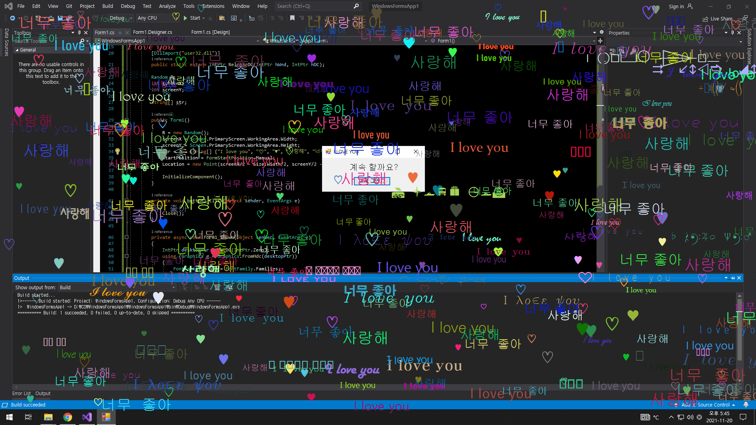Click the Live Share icon
Screen dimensions: 756x425
click(x=705, y=19)
